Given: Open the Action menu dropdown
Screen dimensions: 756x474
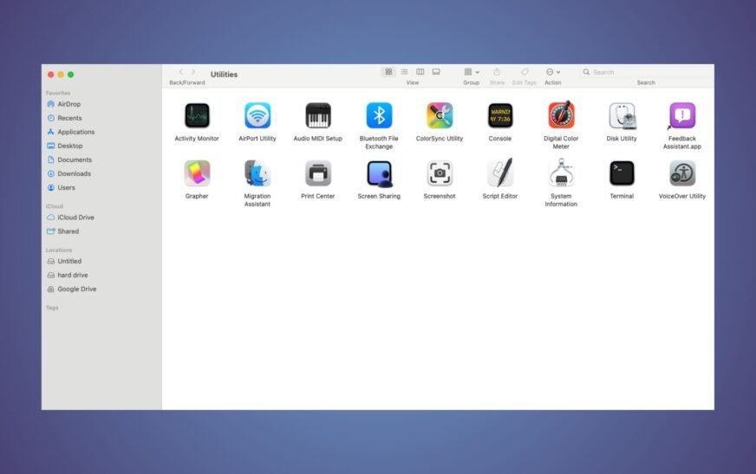Looking at the screenshot, I should click(x=552, y=72).
